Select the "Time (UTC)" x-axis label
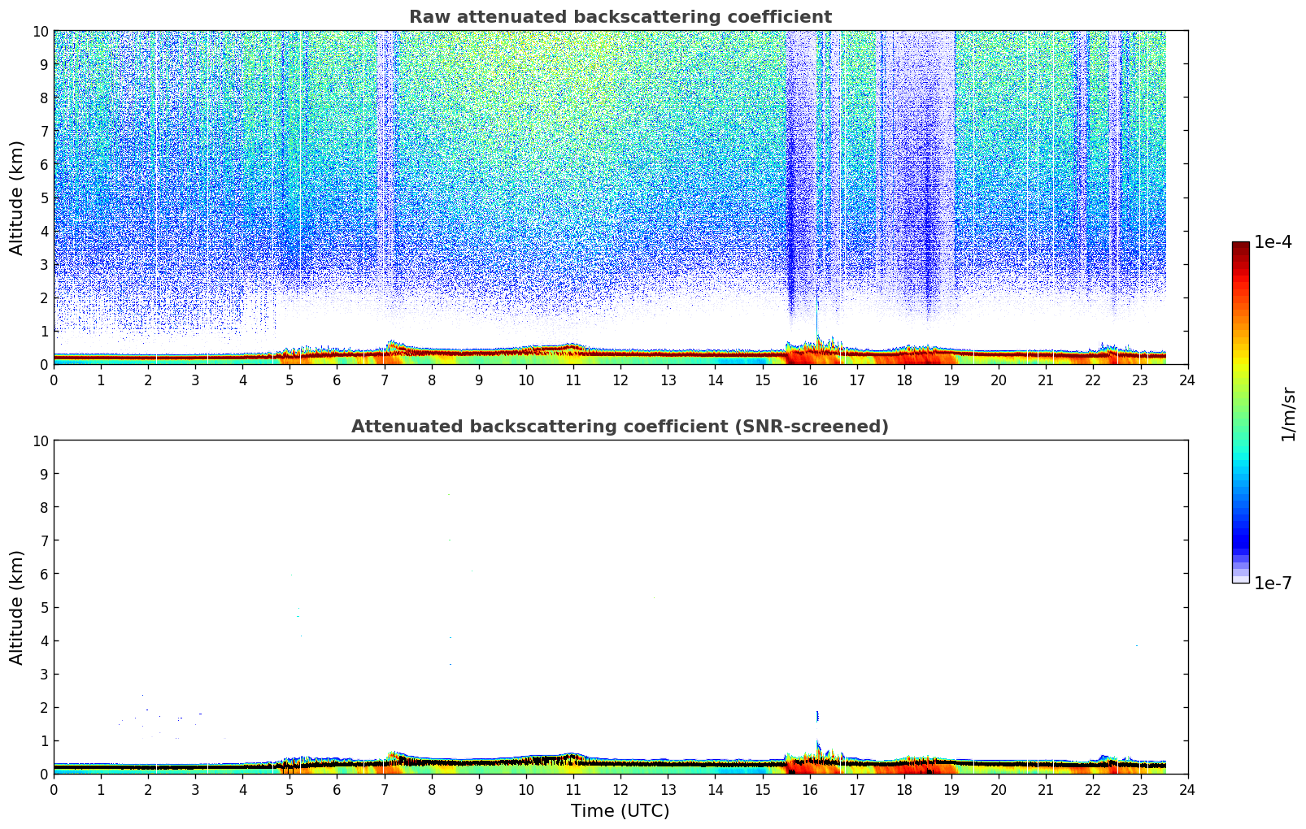 (x=620, y=811)
